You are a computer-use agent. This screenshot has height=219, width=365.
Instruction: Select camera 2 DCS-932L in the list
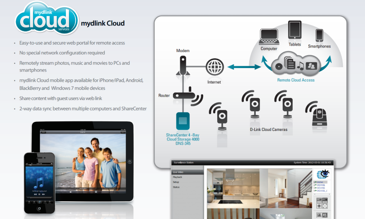click(320, 185)
